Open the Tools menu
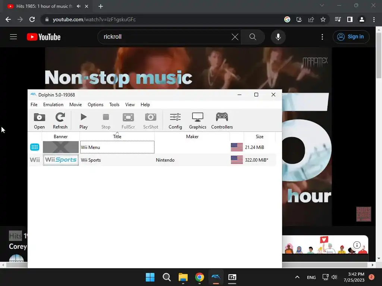The height and width of the screenshot is (286, 382). tap(114, 105)
